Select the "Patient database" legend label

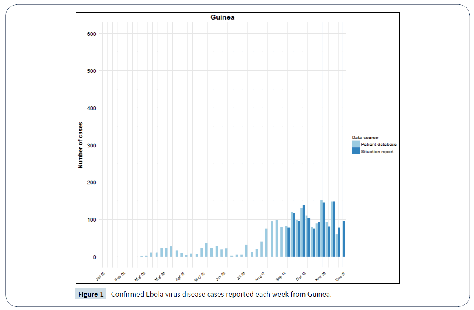tap(379, 145)
